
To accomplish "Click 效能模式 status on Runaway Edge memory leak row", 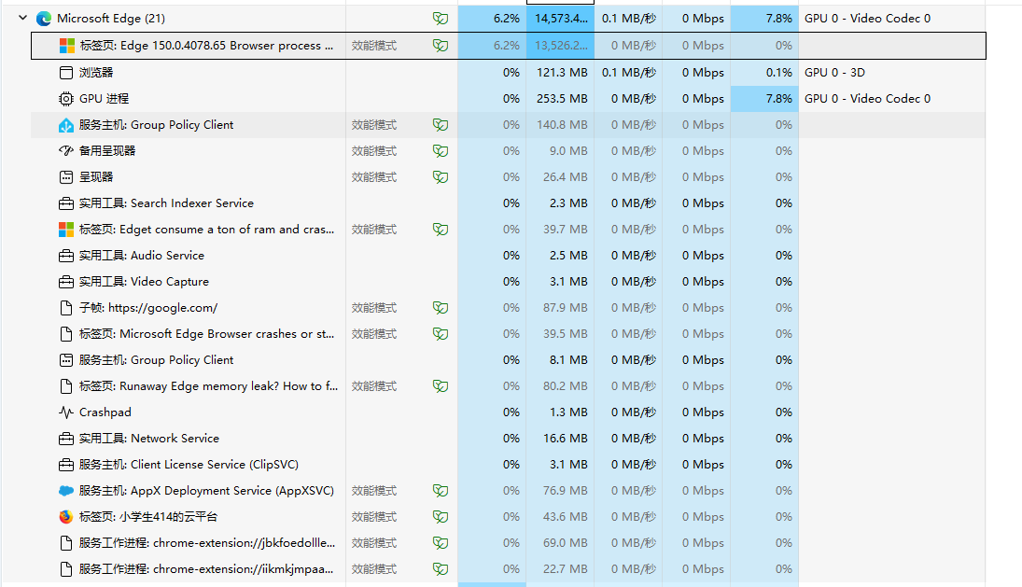I will [374, 386].
